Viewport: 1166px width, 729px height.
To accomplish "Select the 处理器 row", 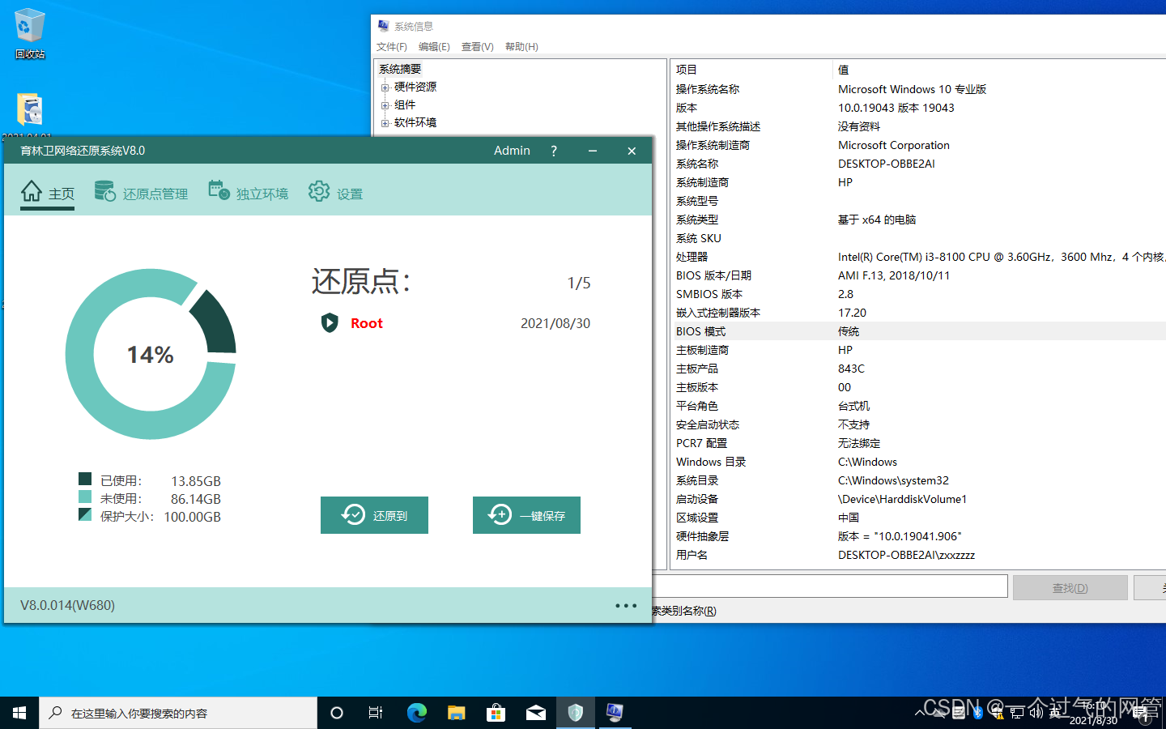I will (x=919, y=257).
